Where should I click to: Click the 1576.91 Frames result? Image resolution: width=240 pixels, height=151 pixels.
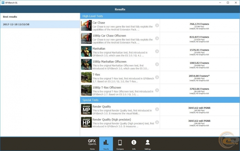click(x=199, y=50)
